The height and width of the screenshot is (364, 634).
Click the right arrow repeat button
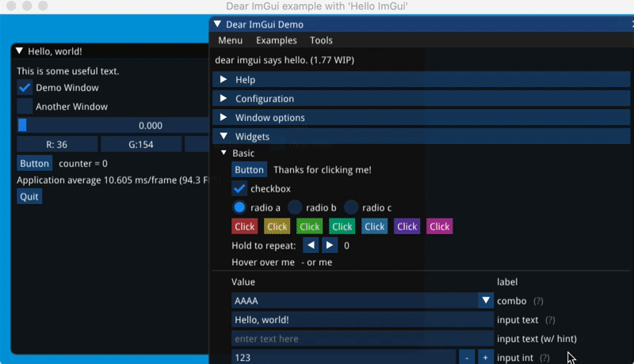point(330,245)
